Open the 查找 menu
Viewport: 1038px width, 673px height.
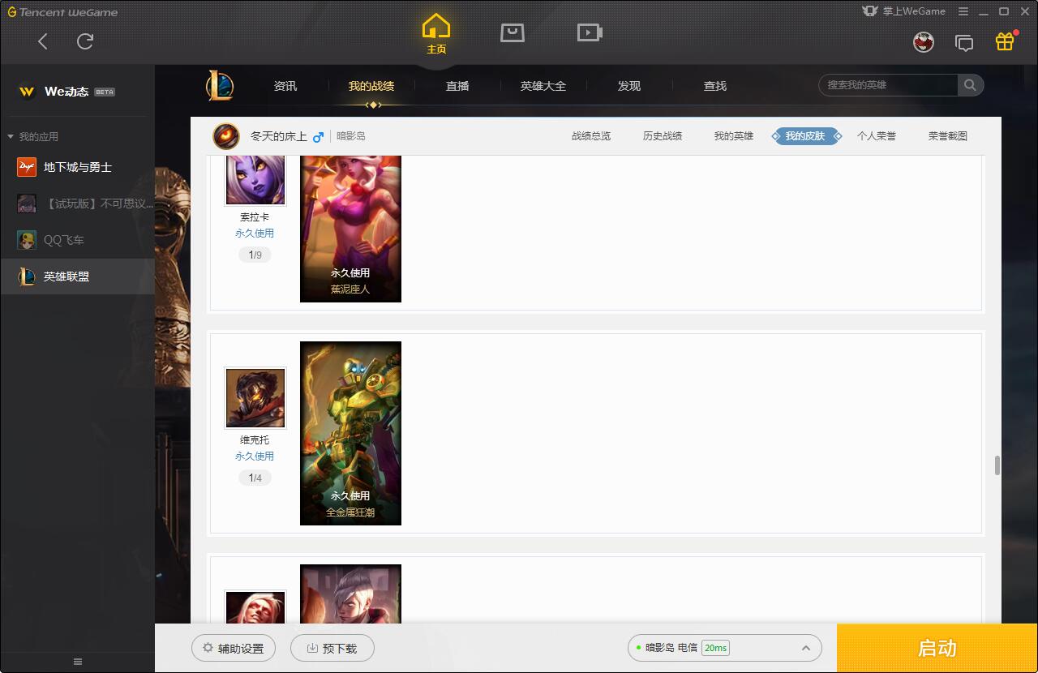pos(715,86)
